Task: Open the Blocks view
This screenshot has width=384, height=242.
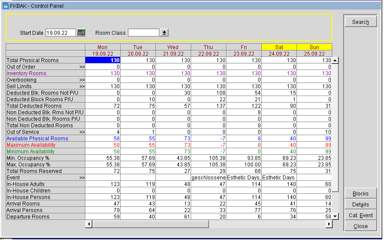Action: [360, 194]
